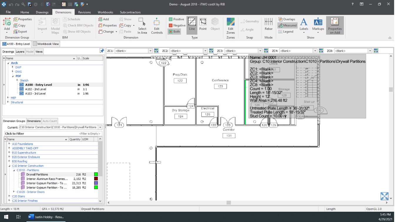Viewport: 395px width, 222px height.
Task: Collapse C10 Interior Construction group
Action: click(9, 166)
